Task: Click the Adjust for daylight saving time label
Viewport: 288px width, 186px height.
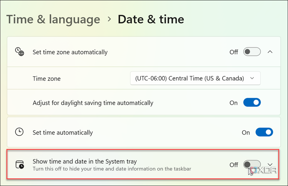Action: tap(93, 103)
